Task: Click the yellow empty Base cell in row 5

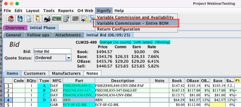Action: pos(218,105)
